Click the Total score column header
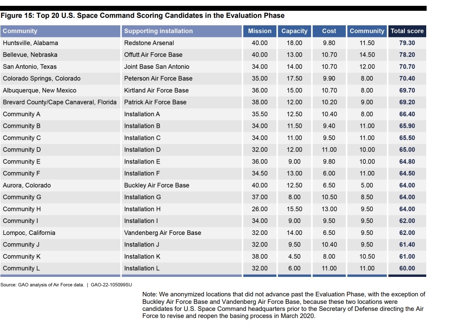 point(407,31)
